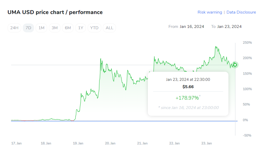
Task: Click the 19. Jan axis label
Action: 78,143
